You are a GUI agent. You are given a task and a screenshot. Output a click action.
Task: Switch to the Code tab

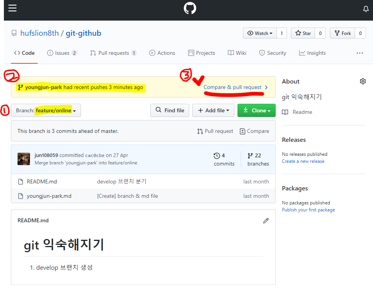point(24,53)
